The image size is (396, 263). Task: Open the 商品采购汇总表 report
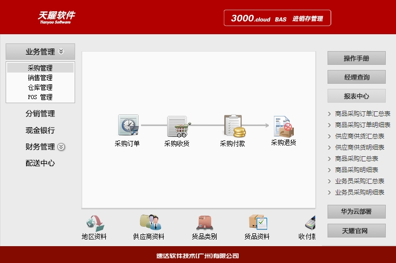click(357, 159)
